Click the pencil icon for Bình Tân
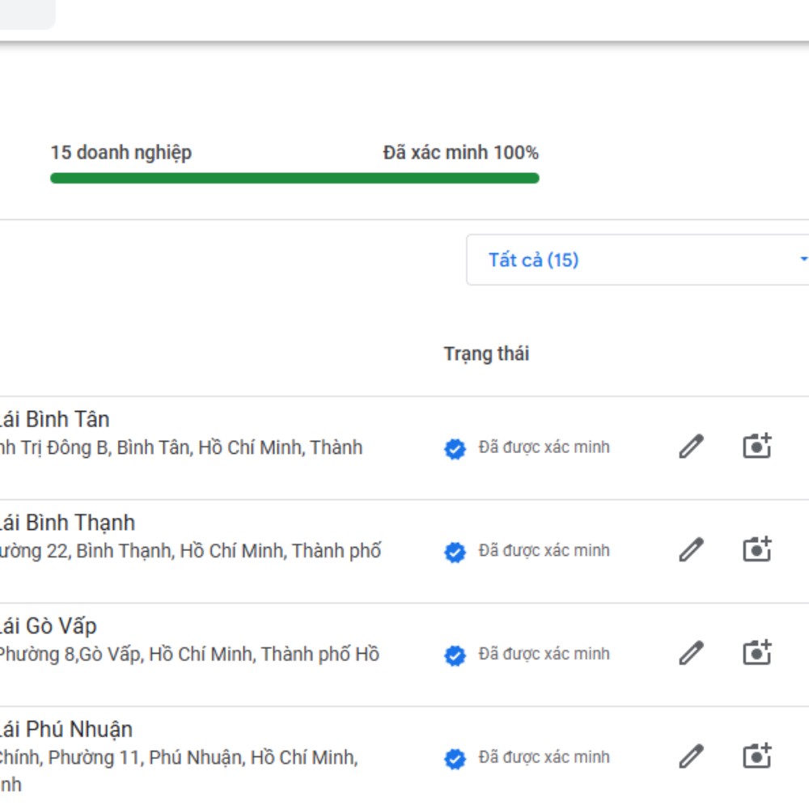This screenshot has width=809, height=809. tap(691, 447)
